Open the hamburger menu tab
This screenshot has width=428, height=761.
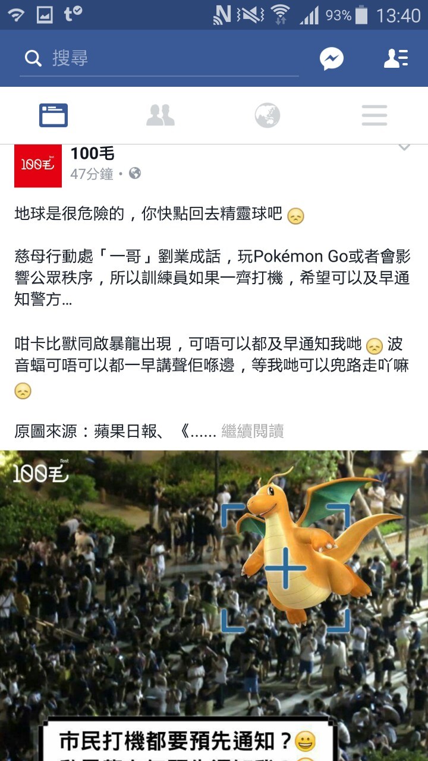pos(374,115)
